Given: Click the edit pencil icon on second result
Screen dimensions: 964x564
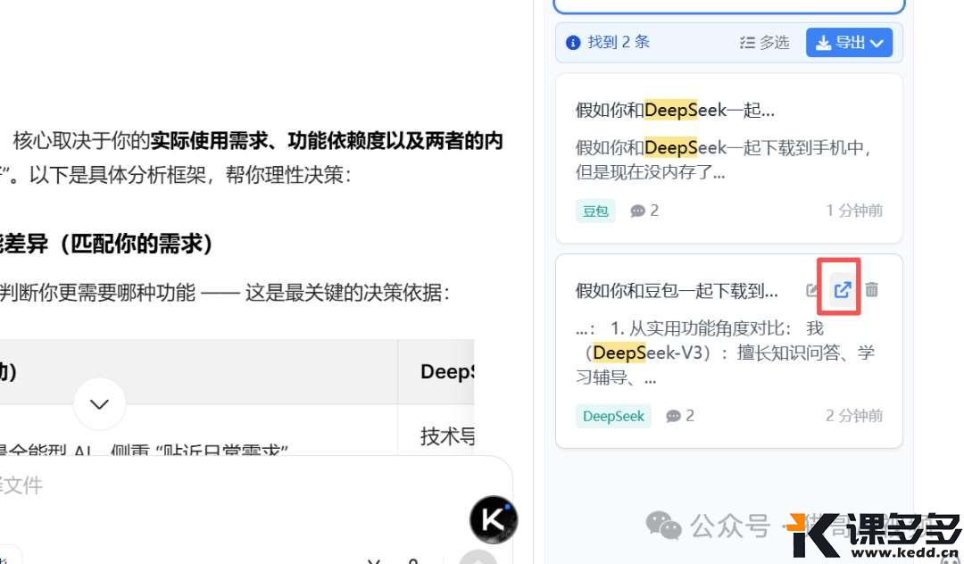Looking at the screenshot, I should click(812, 290).
